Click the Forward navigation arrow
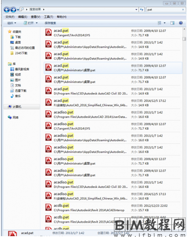Viewport: 188px width, 239px height. pos(13,10)
